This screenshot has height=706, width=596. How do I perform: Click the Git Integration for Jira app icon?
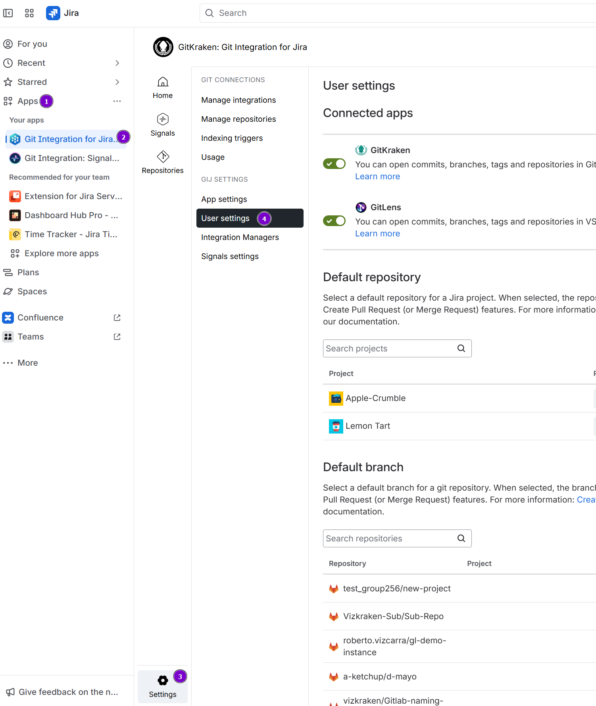coord(15,139)
